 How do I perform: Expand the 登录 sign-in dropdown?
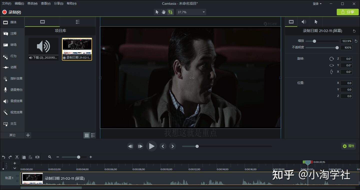click(x=317, y=4)
